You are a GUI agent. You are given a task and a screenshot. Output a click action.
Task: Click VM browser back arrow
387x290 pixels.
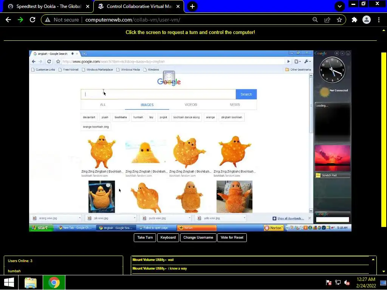[34, 62]
